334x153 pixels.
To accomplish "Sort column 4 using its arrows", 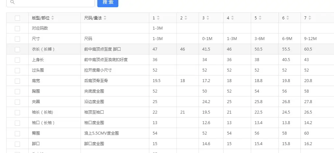I will click(x=232, y=18).
